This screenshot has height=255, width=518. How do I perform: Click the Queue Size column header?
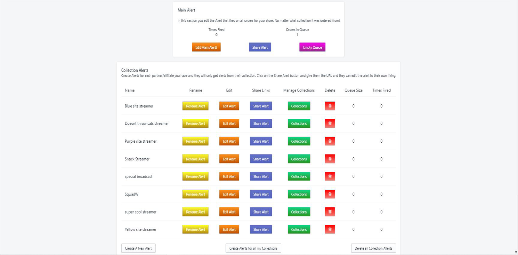coord(353,90)
